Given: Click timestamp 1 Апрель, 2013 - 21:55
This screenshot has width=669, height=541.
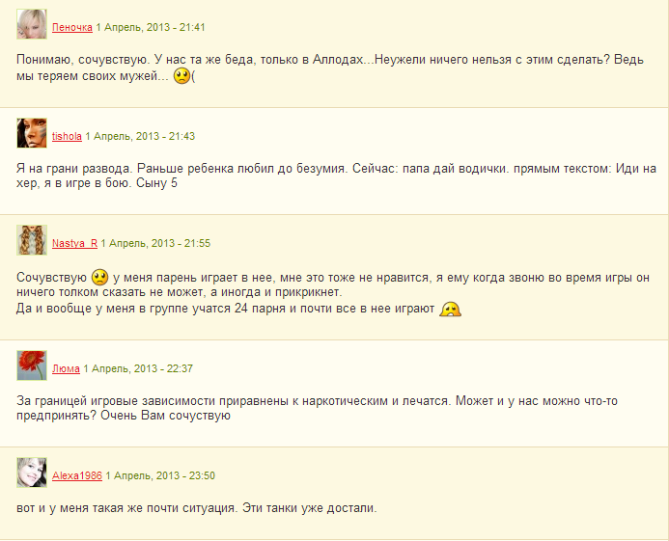Looking at the screenshot, I should click(x=155, y=243).
